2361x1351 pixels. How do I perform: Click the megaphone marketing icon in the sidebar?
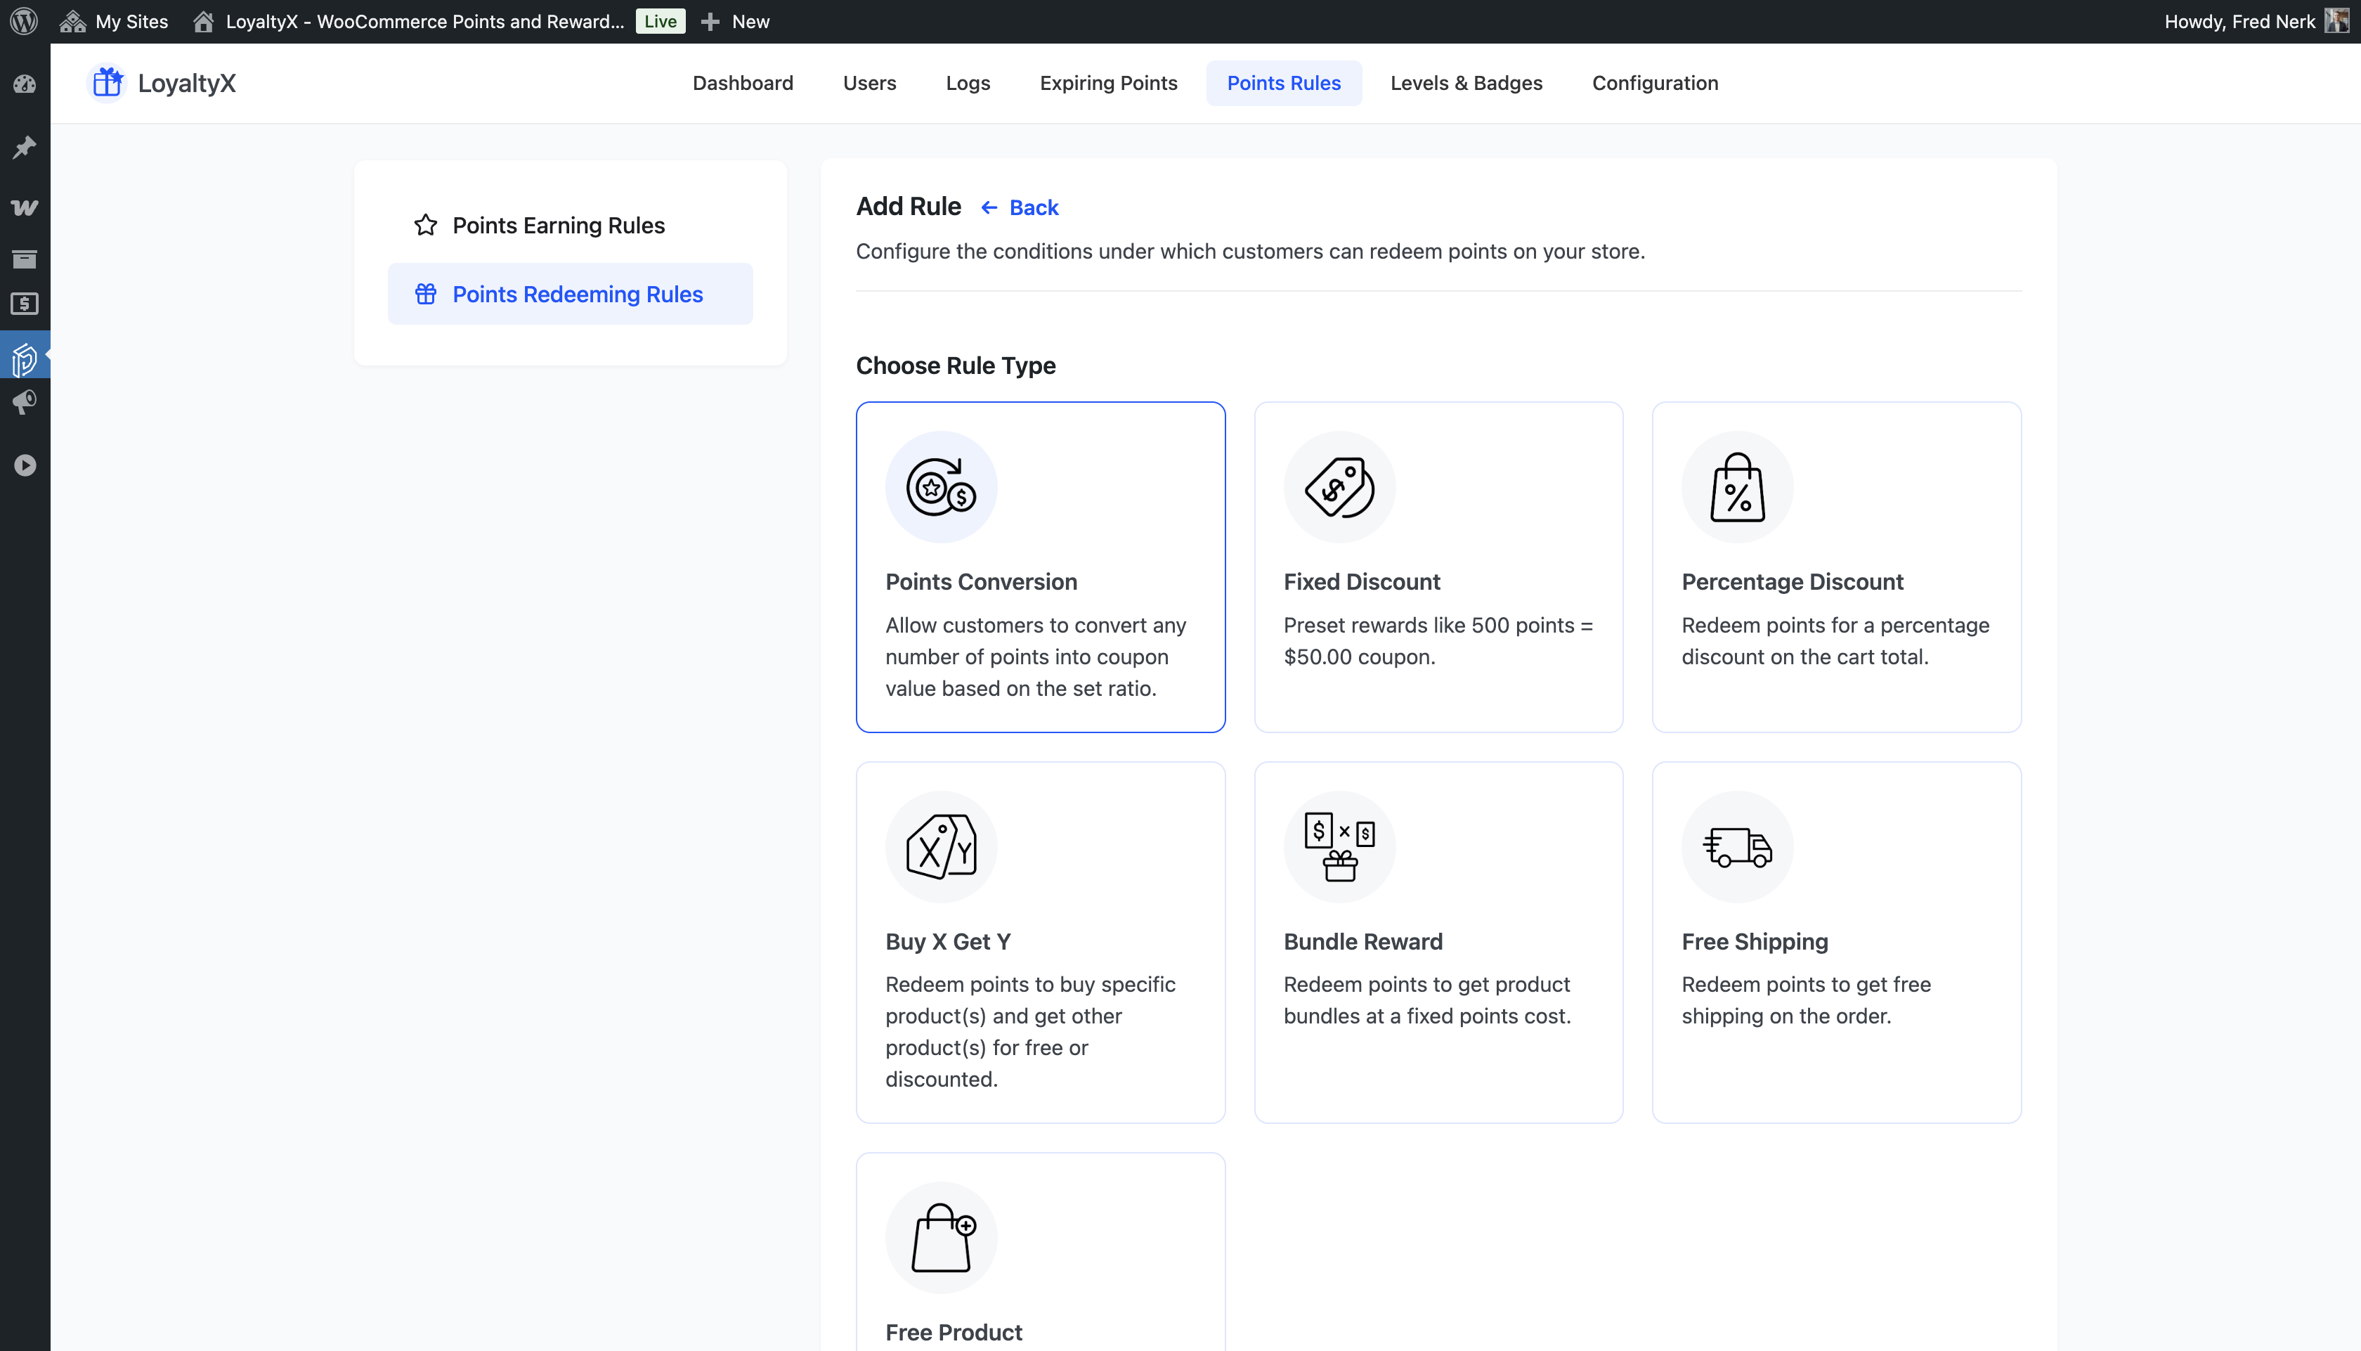[25, 402]
